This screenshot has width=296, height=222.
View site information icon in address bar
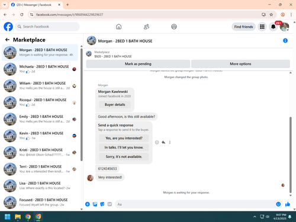(x=31, y=15)
